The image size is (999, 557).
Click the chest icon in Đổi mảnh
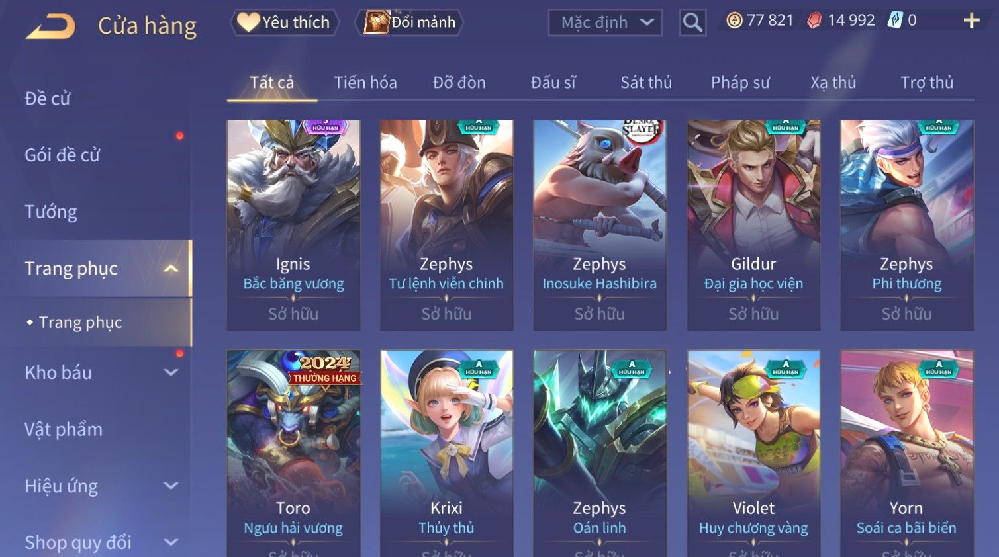pyautogui.click(x=376, y=22)
